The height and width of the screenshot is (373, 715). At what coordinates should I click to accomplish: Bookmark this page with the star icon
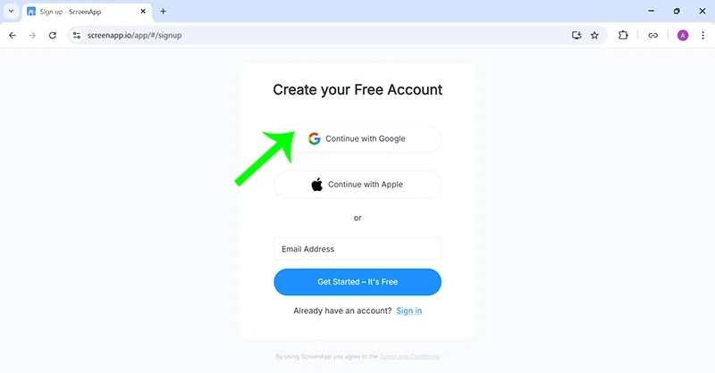click(594, 35)
